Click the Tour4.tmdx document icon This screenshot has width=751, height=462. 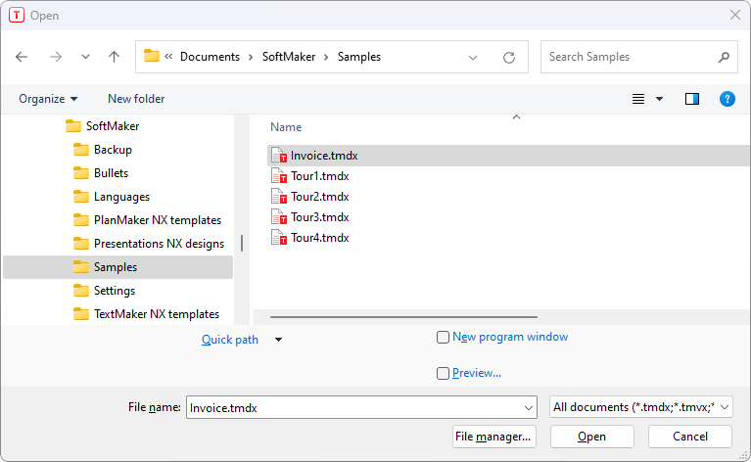tap(279, 238)
